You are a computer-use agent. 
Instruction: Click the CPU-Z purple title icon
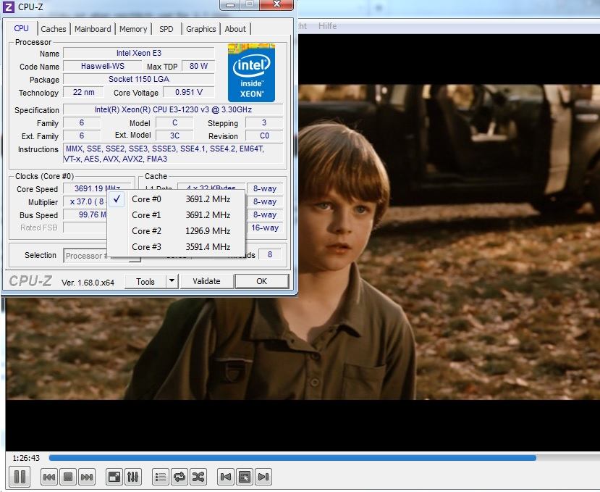pos(9,7)
